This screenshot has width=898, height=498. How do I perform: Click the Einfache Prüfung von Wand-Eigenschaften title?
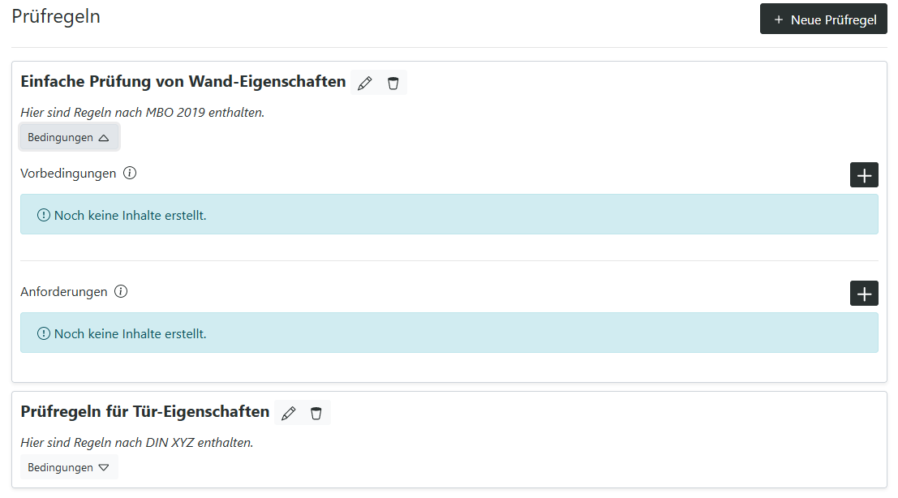click(x=183, y=82)
